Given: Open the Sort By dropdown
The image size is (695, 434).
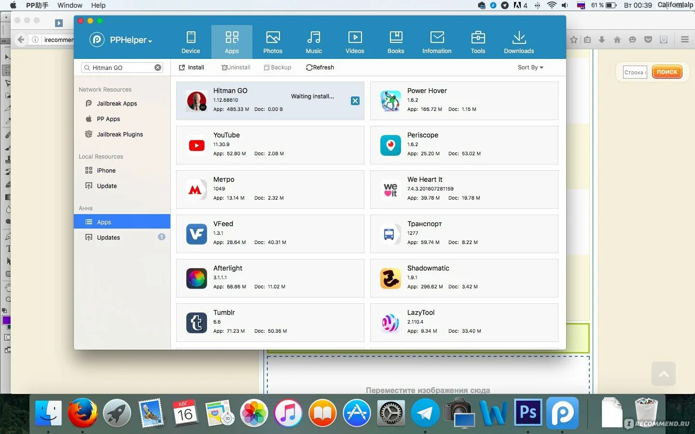Looking at the screenshot, I should point(530,68).
